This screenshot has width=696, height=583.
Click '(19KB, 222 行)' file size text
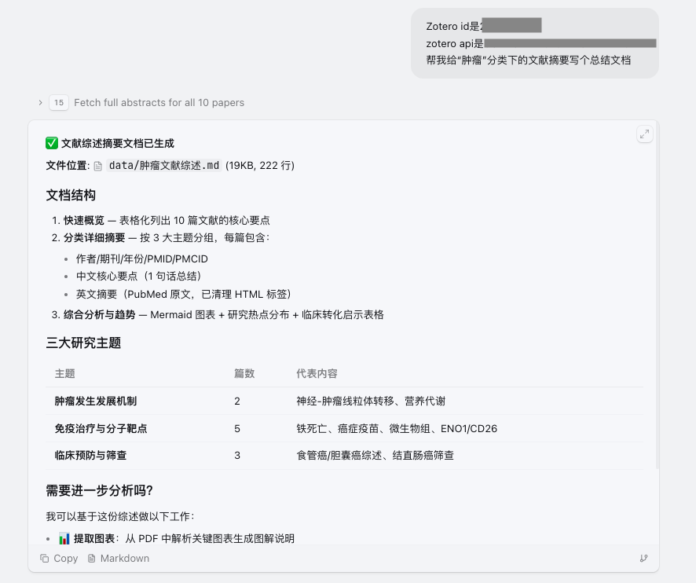(x=260, y=166)
